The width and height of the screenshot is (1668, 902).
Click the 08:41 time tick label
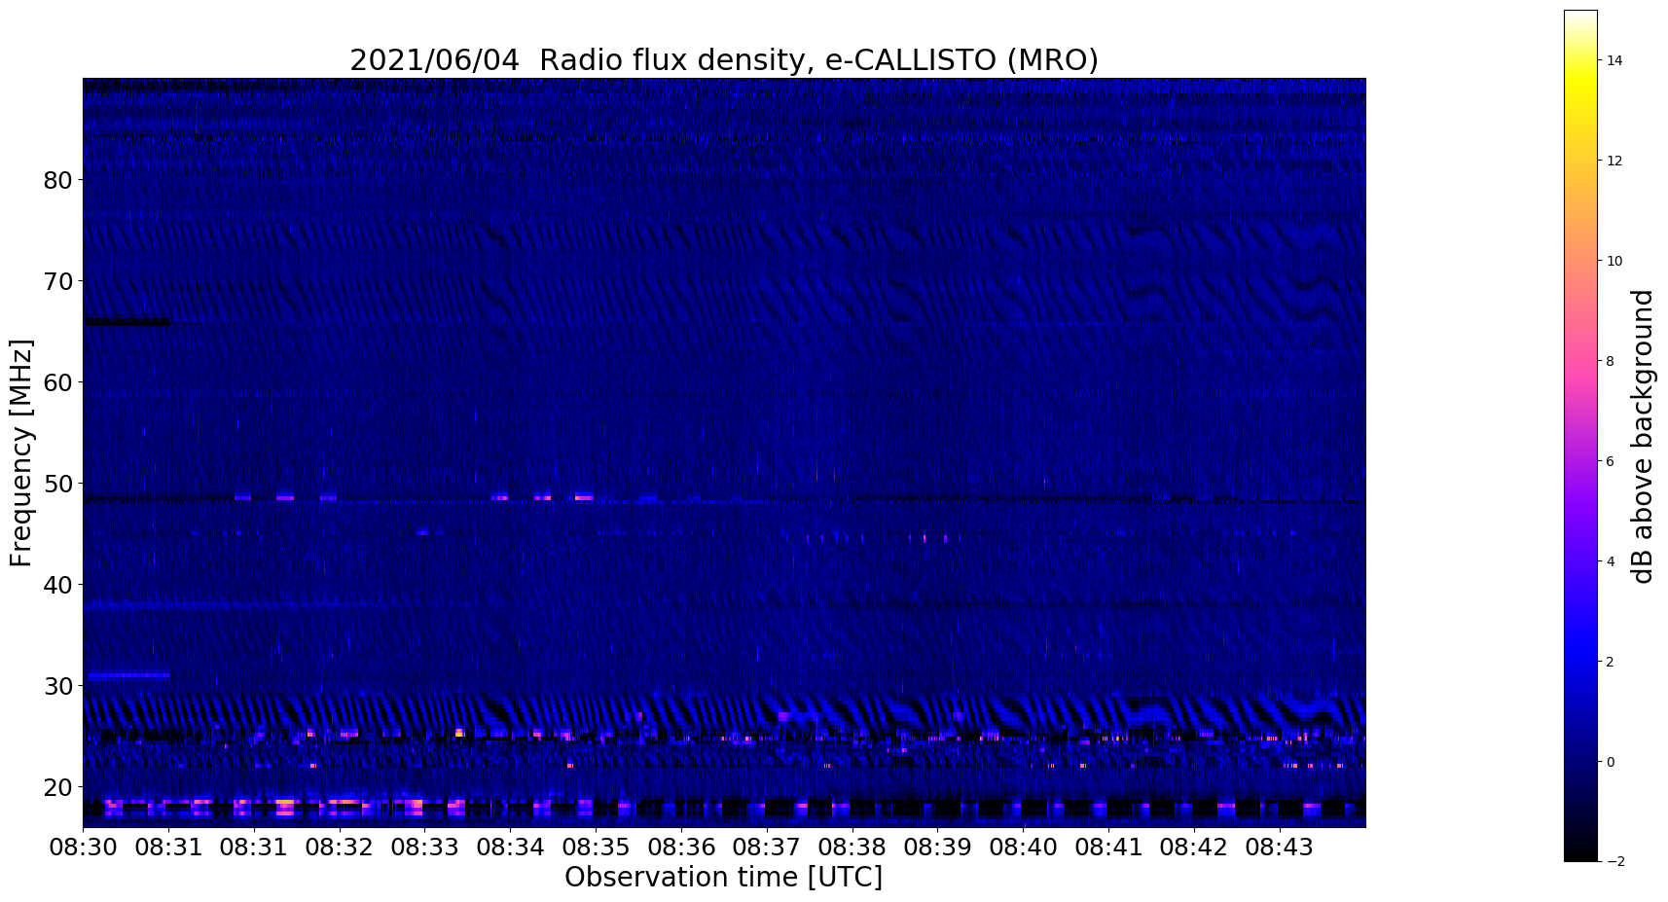click(x=1108, y=848)
